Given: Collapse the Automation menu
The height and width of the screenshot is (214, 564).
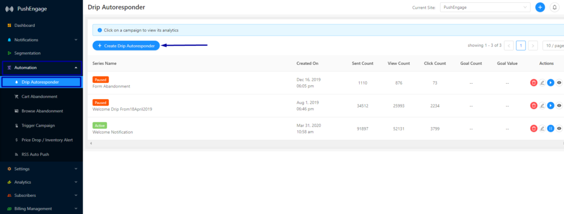Looking at the screenshot, I should pyautogui.click(x=42, y=68).
